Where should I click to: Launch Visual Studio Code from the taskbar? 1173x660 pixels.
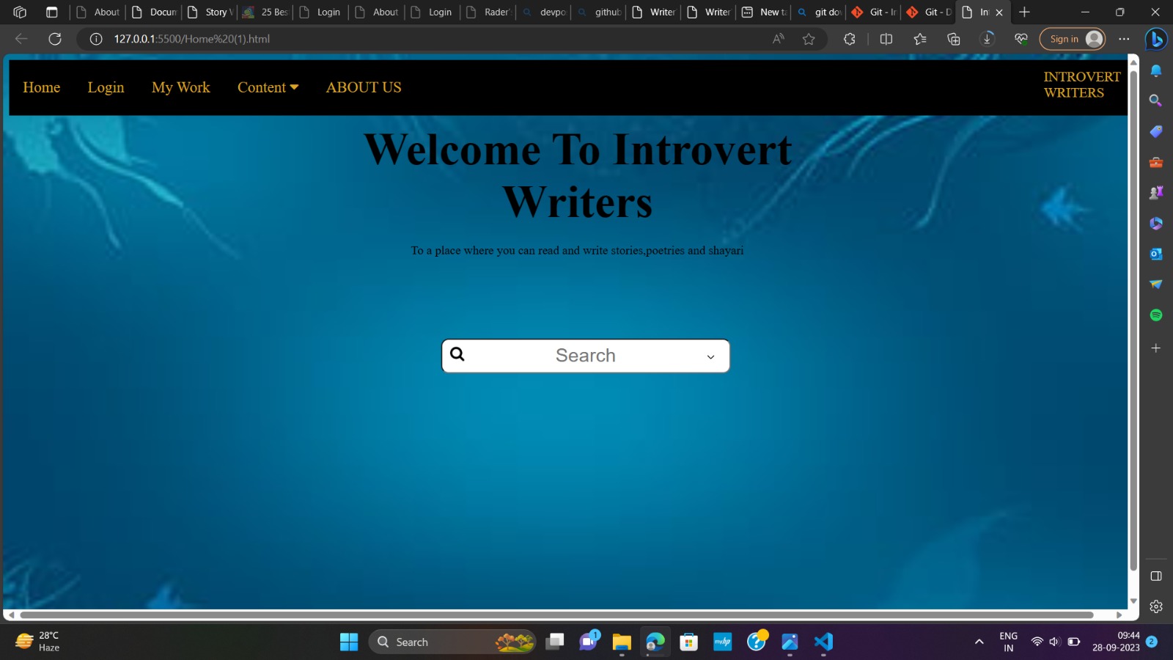823,642
